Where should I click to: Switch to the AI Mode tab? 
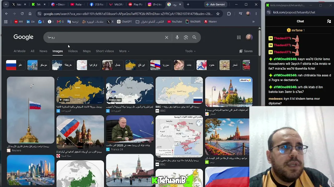20,51
